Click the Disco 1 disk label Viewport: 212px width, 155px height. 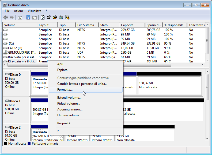(x=15, y=101)
